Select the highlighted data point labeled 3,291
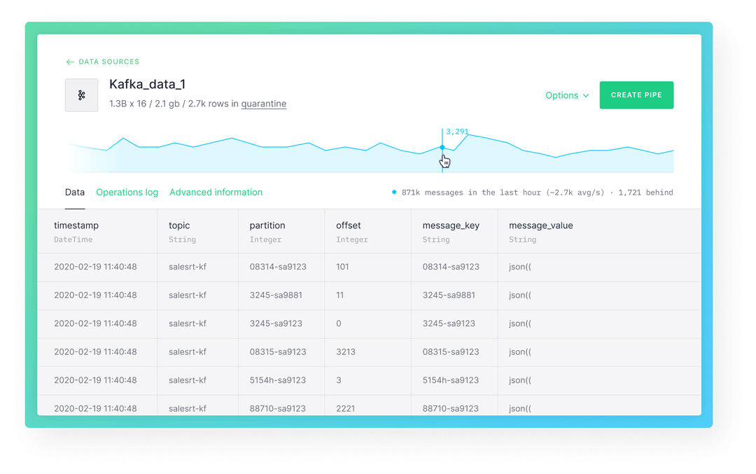The image size is (756, 474). 442,148
